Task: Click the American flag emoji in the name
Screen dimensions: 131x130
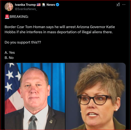Action: click(x=39, y=5)
